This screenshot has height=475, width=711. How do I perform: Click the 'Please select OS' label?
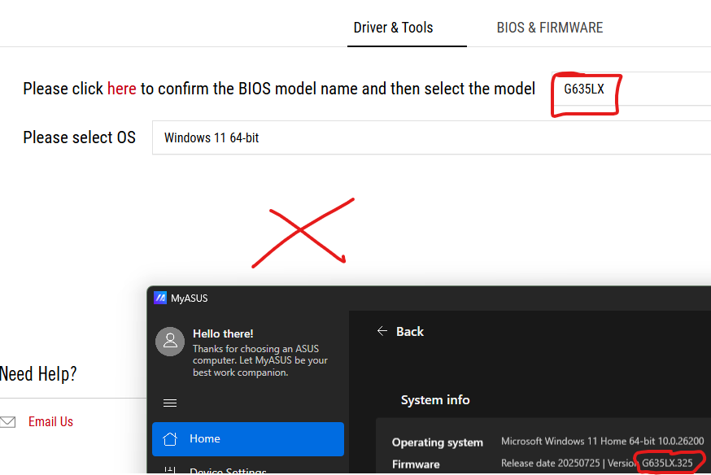[x=80, y=137]
